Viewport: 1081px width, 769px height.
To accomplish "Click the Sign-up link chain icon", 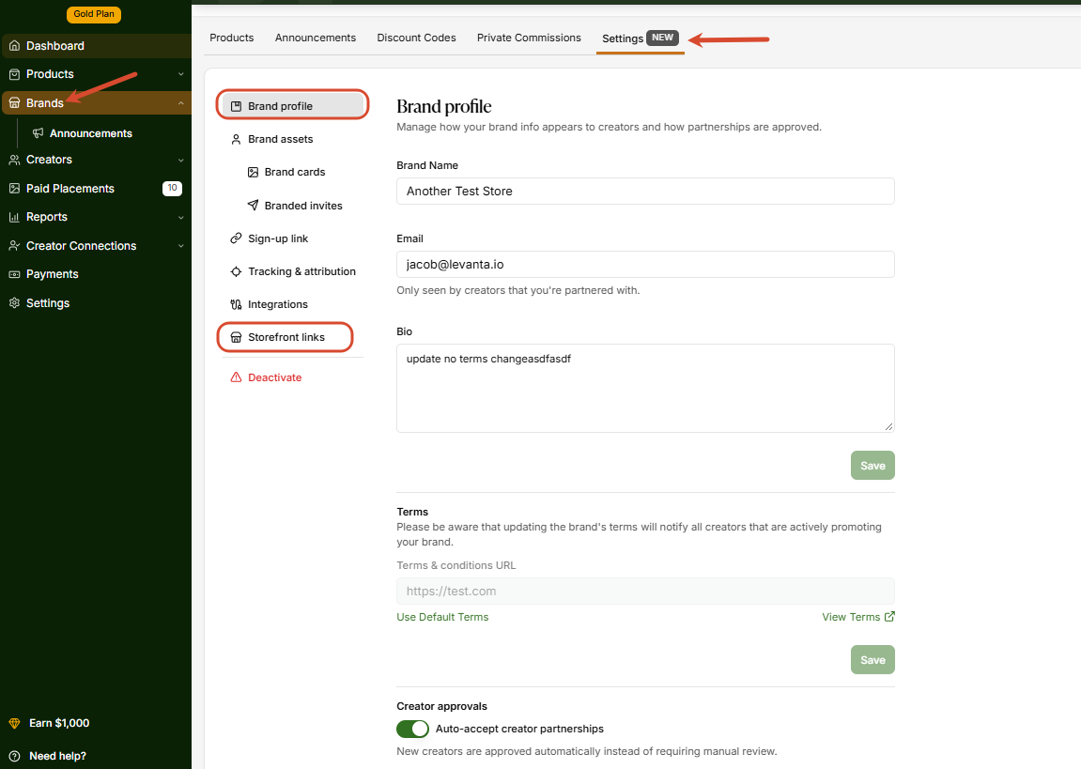I will (x=236, y=238).
